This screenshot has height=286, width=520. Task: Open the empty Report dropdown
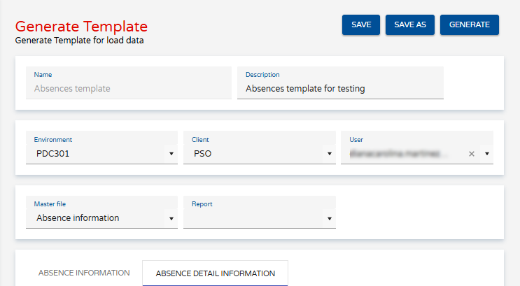(260, 212)
